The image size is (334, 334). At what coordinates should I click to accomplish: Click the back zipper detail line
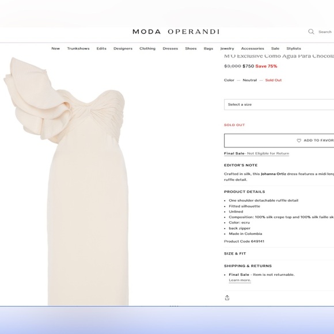pyautogui.click(x=240, y=228)
